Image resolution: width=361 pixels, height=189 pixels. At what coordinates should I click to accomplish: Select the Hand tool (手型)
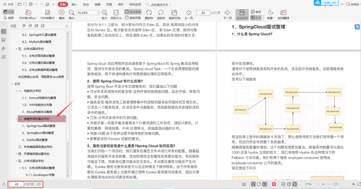(x=9, y=12)
